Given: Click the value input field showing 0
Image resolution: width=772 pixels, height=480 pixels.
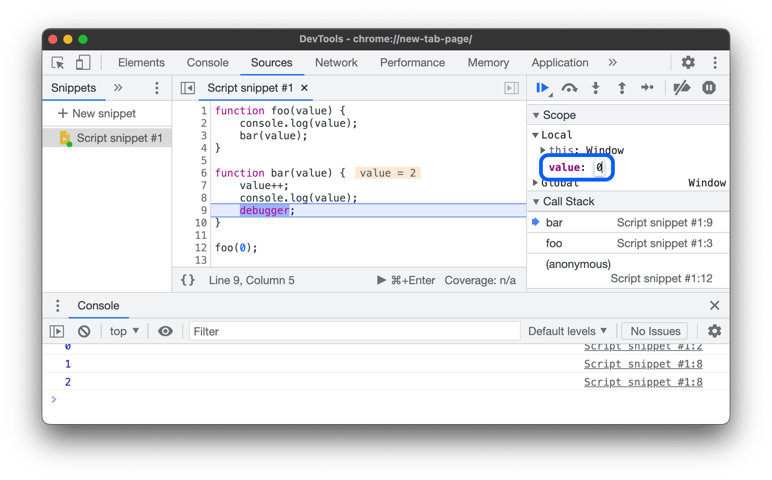Looking at the screenshot, I should pos(598,166).
